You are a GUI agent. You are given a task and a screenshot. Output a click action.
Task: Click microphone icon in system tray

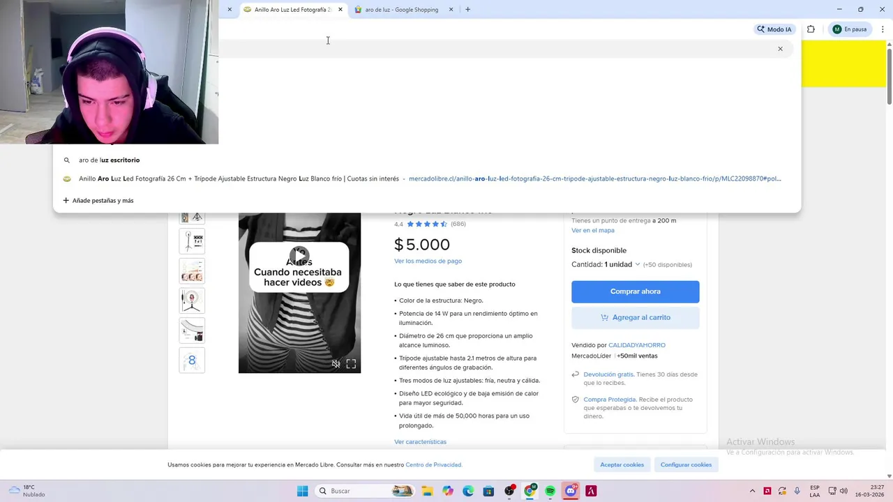coord(797,491)
